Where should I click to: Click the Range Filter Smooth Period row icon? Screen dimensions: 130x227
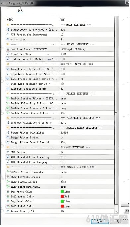[x=8, y=142]
